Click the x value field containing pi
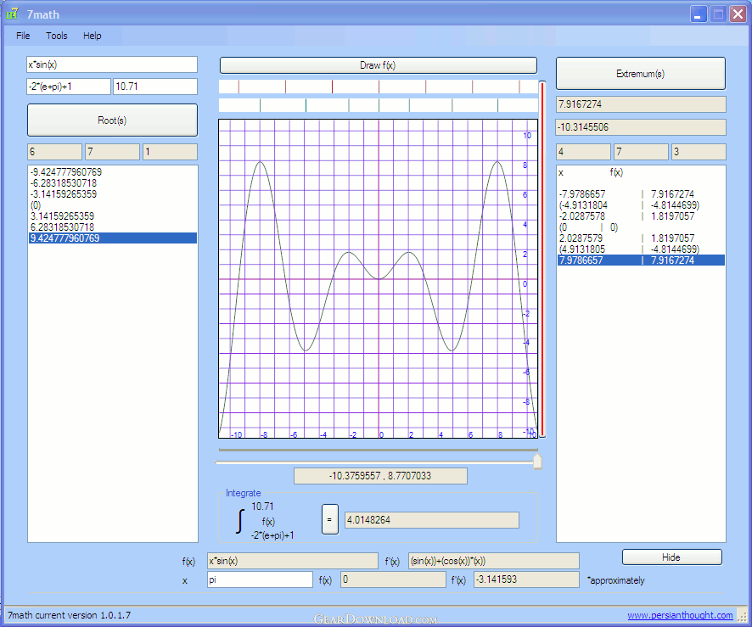 pos(260,579)
